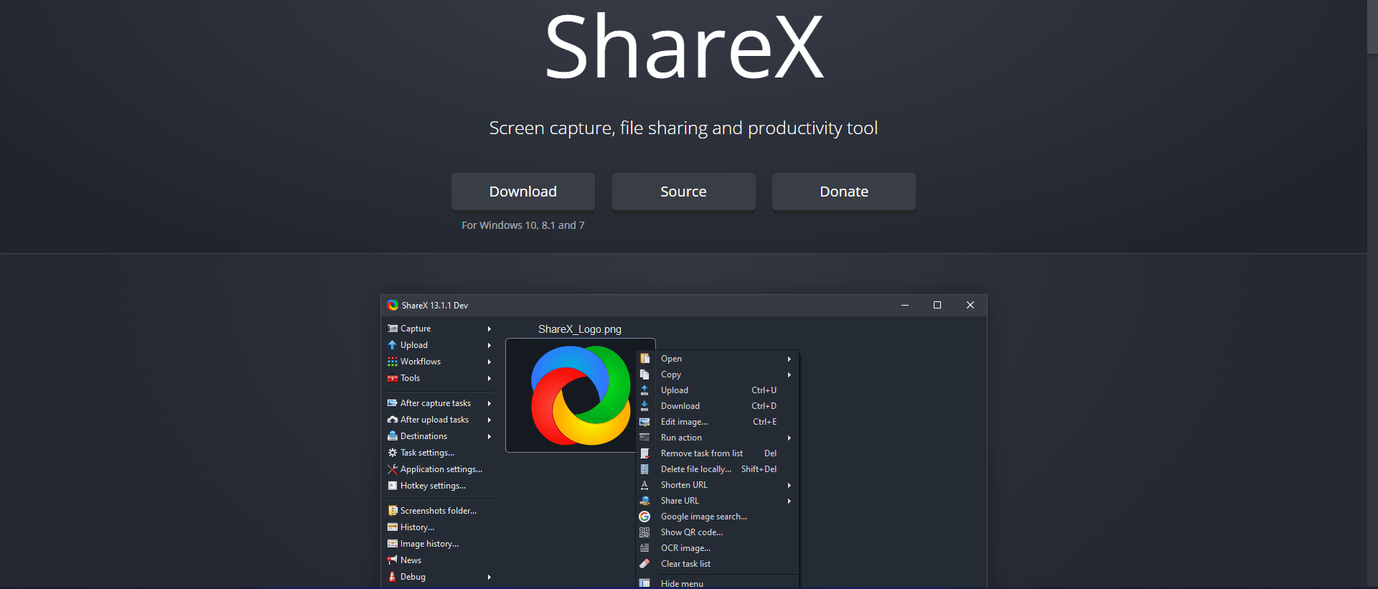Click the History icon
Image resolution: width=1378 pixels, height=589 pixels.
tap(393, 527)
